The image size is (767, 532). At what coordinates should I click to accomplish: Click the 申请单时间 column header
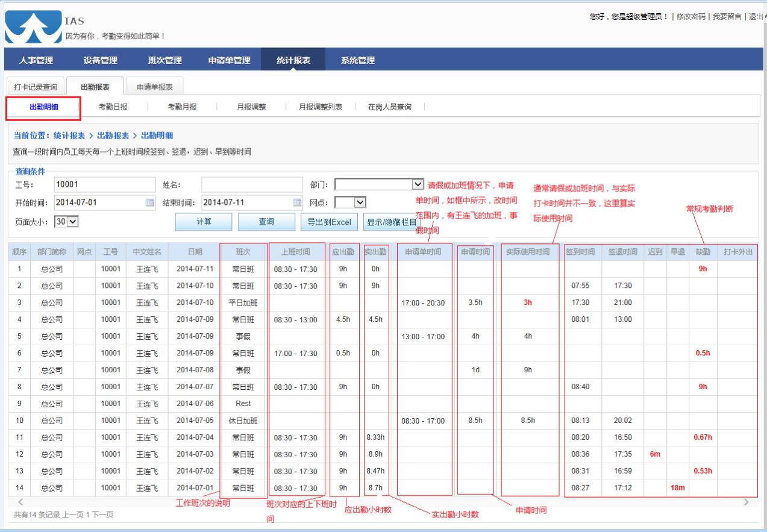(x=423, y=252)
